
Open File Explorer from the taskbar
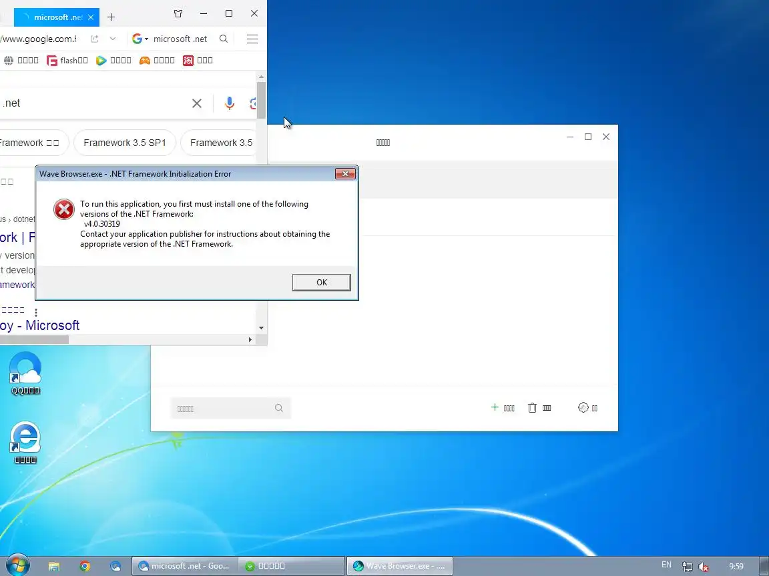coord(54,566)
